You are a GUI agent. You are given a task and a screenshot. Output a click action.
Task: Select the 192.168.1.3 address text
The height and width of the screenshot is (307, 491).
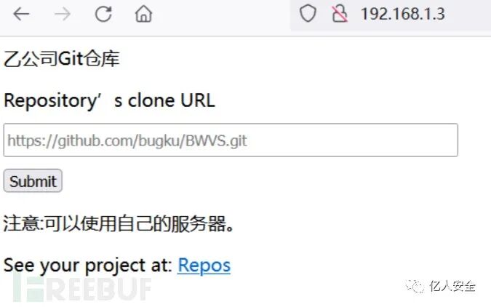click(403, 14)
